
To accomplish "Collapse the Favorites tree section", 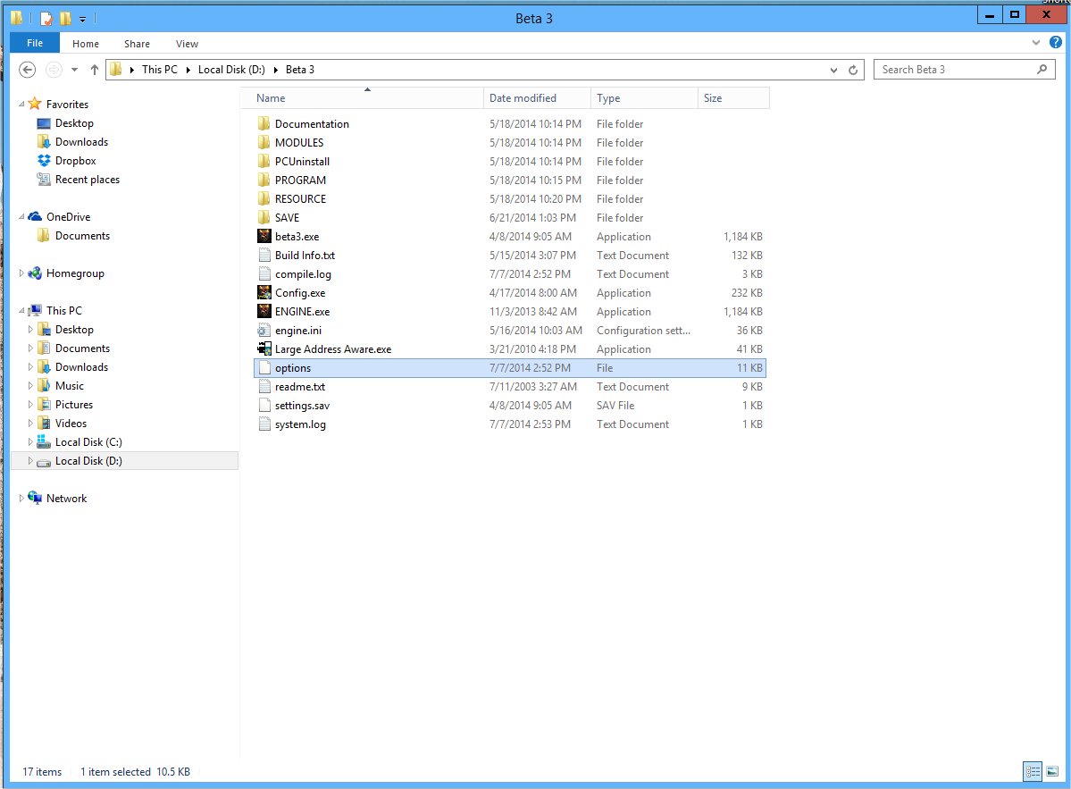I will pos(21,104).
